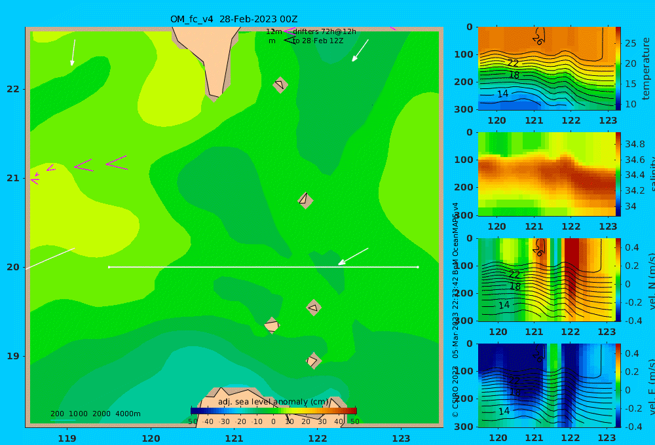
Task: Click latitude label 21 on main map
Action: 13,178
